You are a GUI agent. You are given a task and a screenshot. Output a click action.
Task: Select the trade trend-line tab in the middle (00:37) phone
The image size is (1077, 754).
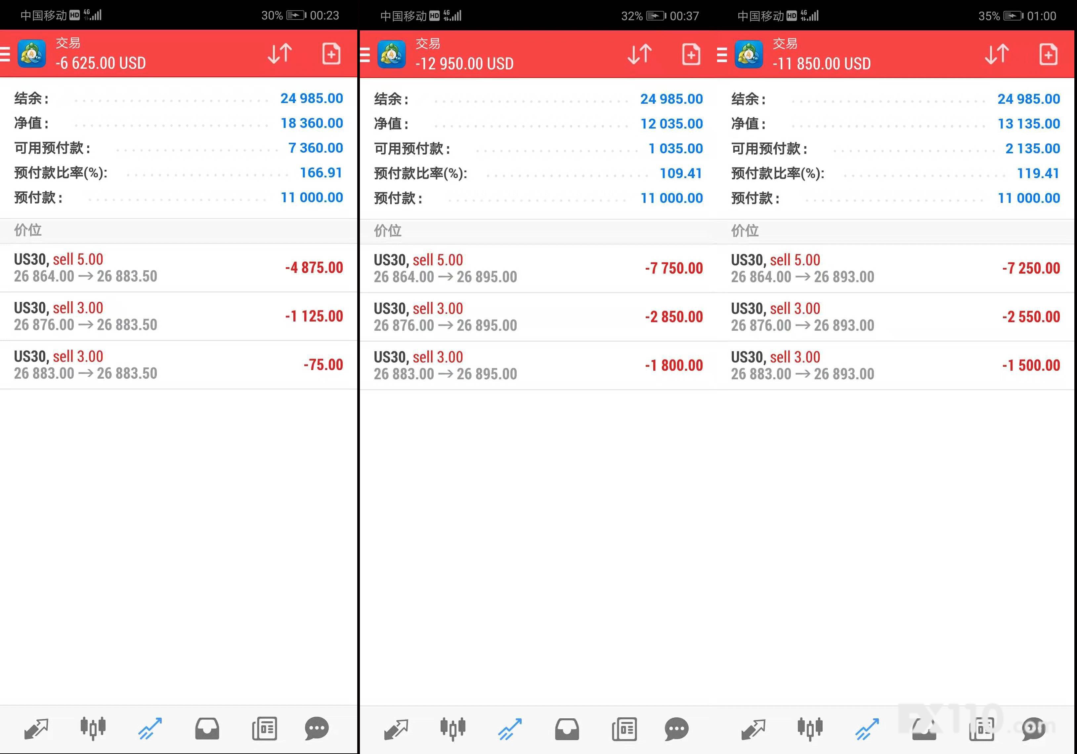pyautogui.click(x=510, y=729)
